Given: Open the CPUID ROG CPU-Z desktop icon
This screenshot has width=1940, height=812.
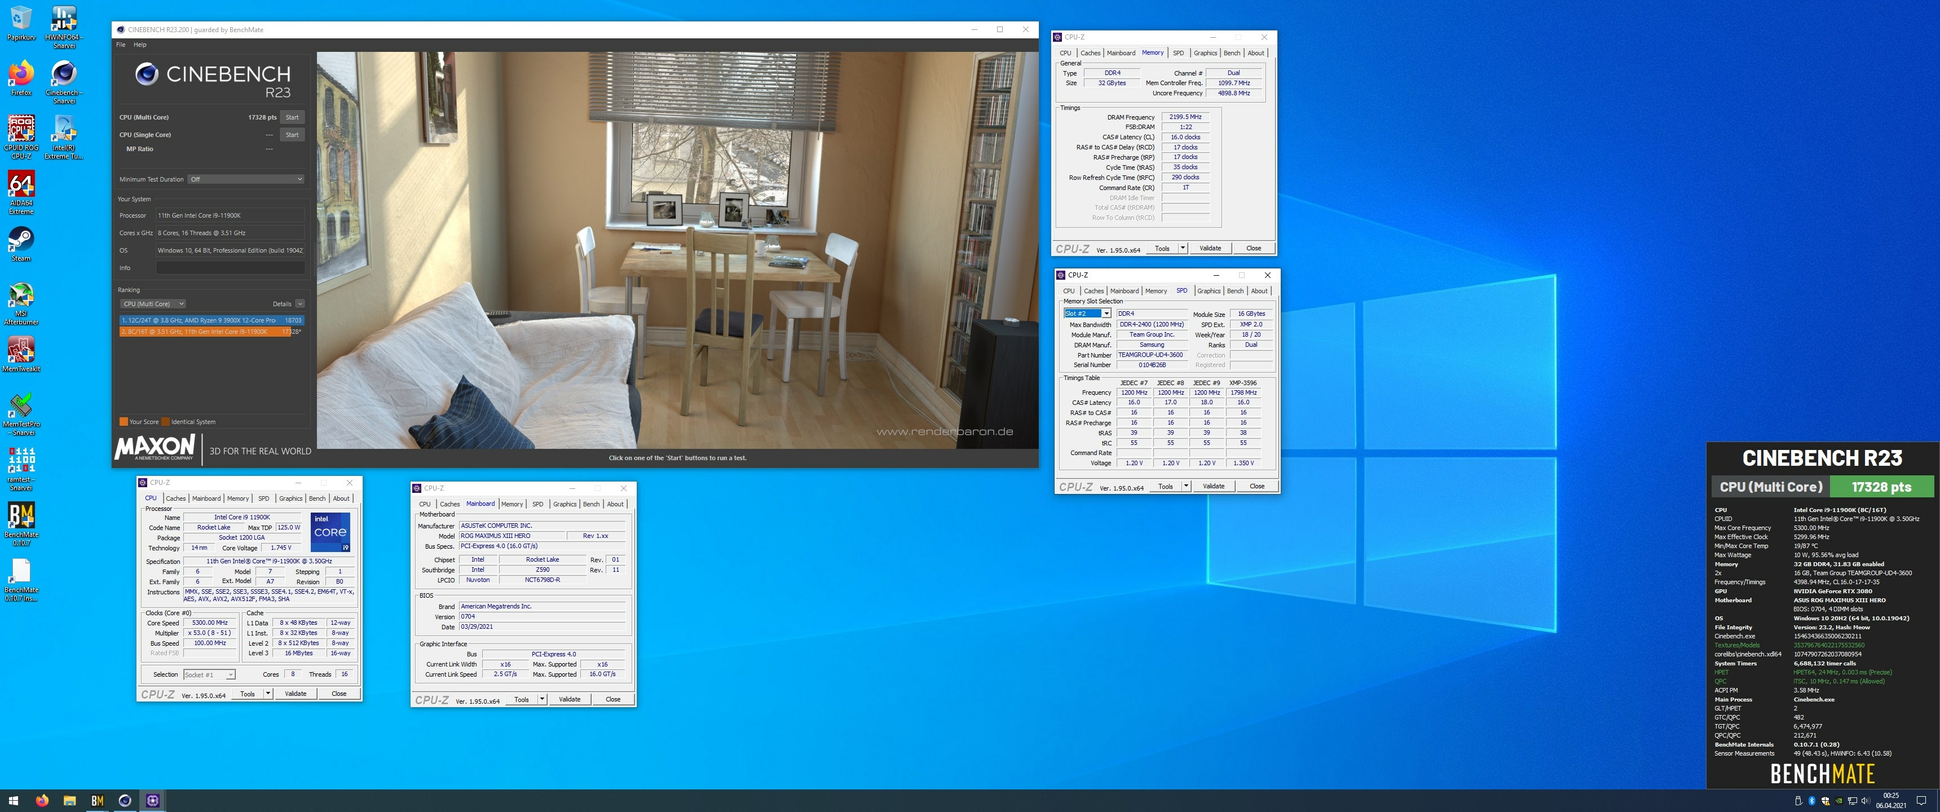Looking at the screenshot, I should [21, 137].
